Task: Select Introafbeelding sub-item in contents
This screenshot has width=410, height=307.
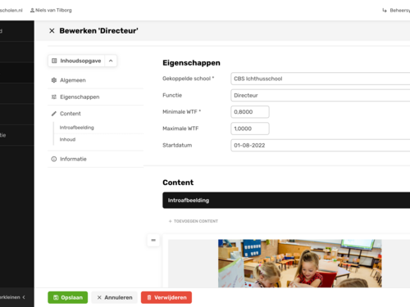Action: [77, 128]
